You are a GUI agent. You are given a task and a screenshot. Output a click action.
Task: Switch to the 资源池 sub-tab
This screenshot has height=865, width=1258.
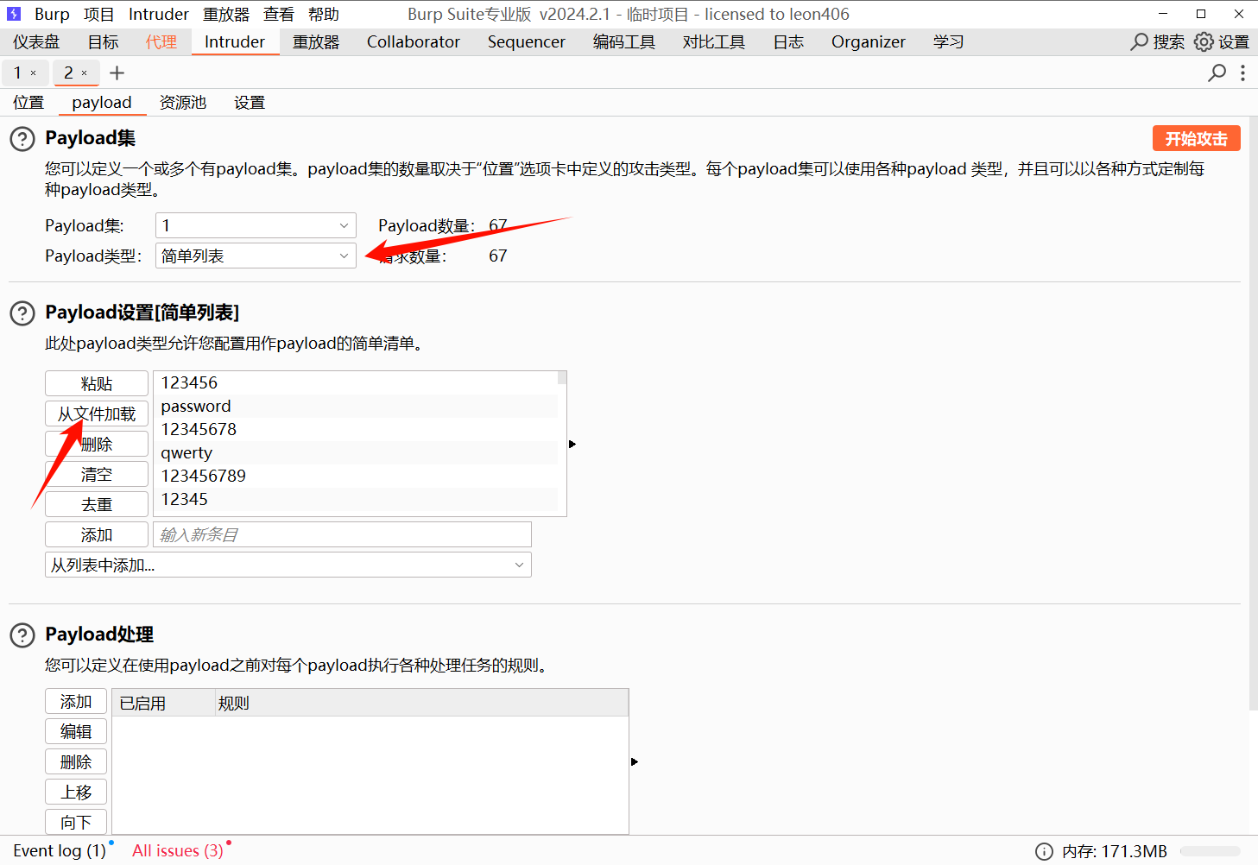[x=183, y=103]
